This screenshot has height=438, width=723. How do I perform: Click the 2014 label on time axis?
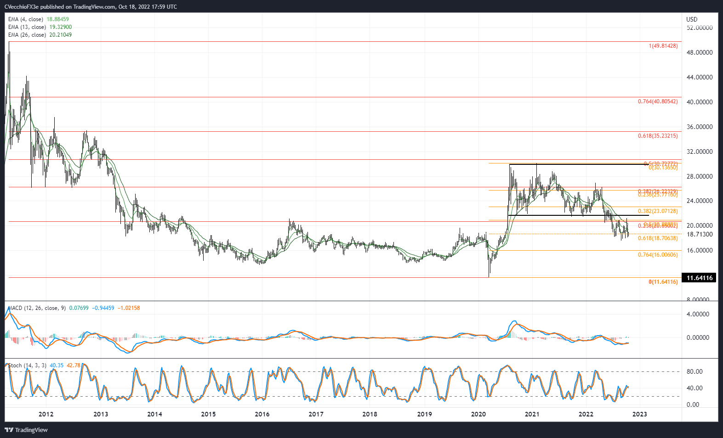154,414
